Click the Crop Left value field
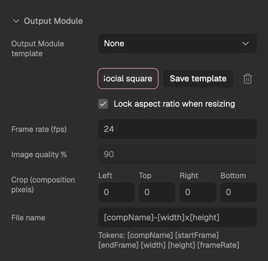 [116, 192]
